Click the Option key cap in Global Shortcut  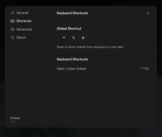coord(74,38)
